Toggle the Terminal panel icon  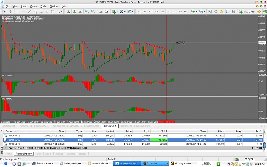[x=228, y=12]
